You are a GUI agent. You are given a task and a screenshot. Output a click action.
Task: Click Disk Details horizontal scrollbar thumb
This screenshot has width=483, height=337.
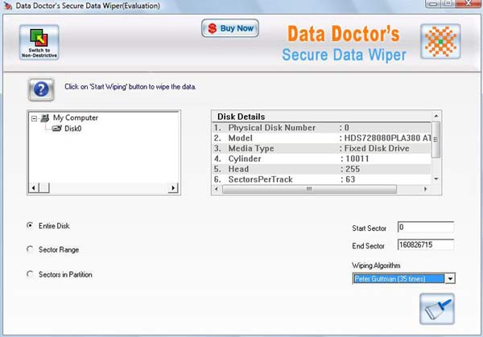[x=309, y=189]
